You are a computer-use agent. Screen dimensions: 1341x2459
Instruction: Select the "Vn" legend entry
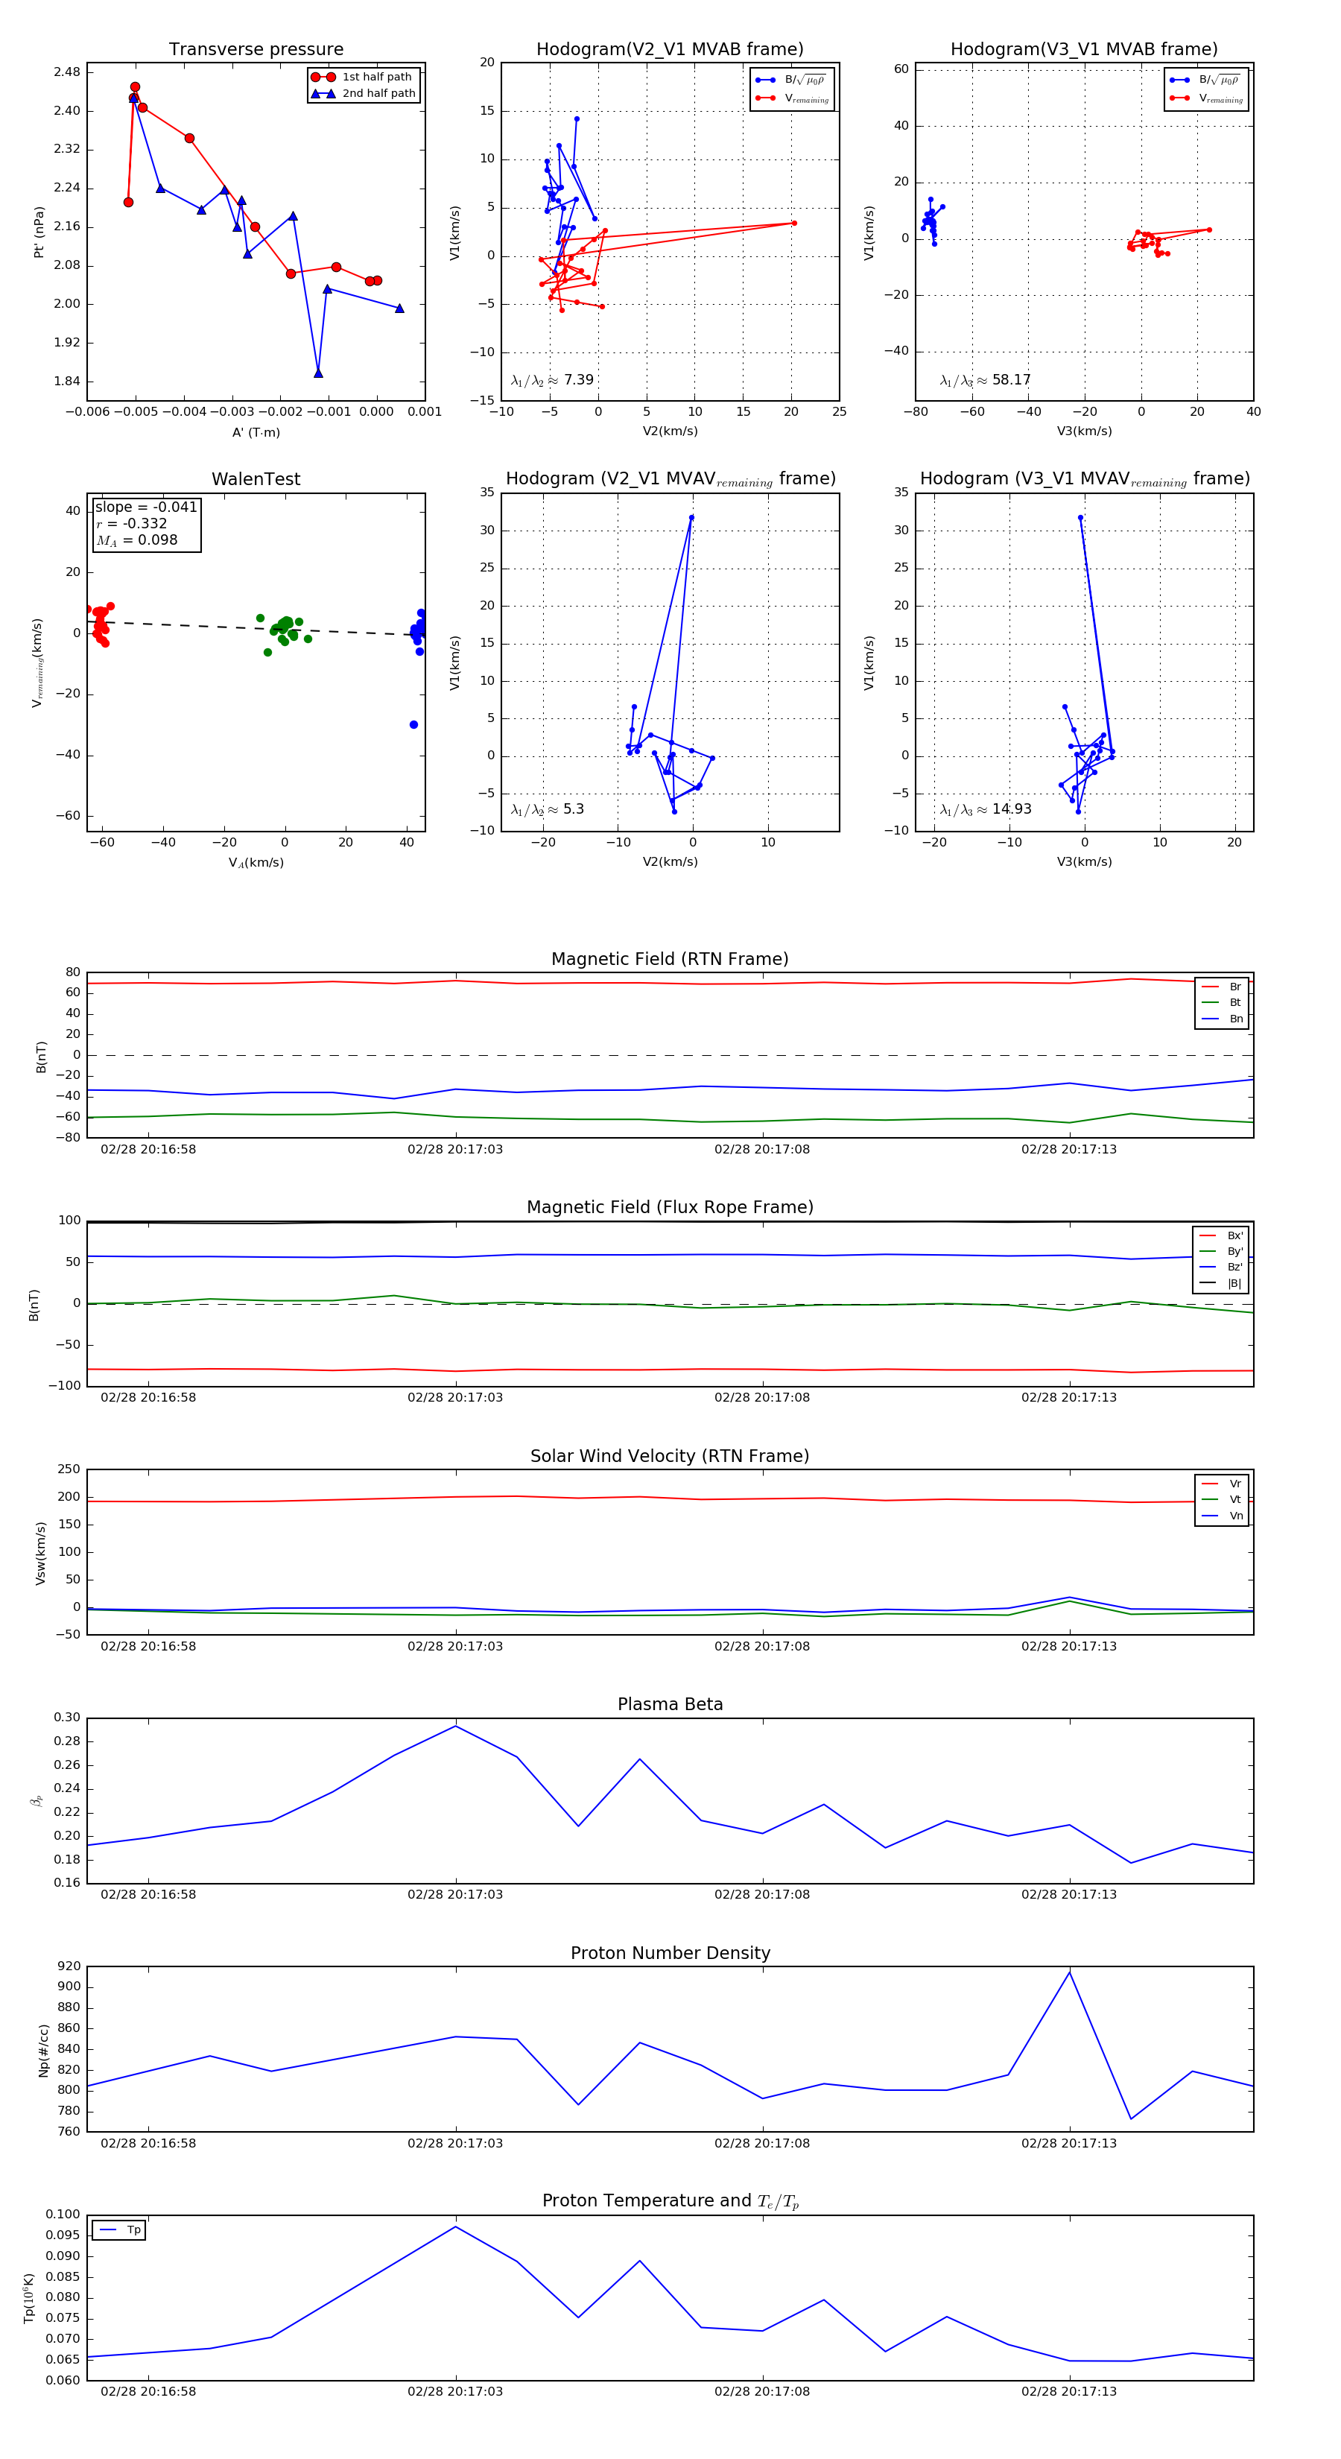[1222, 1516]
